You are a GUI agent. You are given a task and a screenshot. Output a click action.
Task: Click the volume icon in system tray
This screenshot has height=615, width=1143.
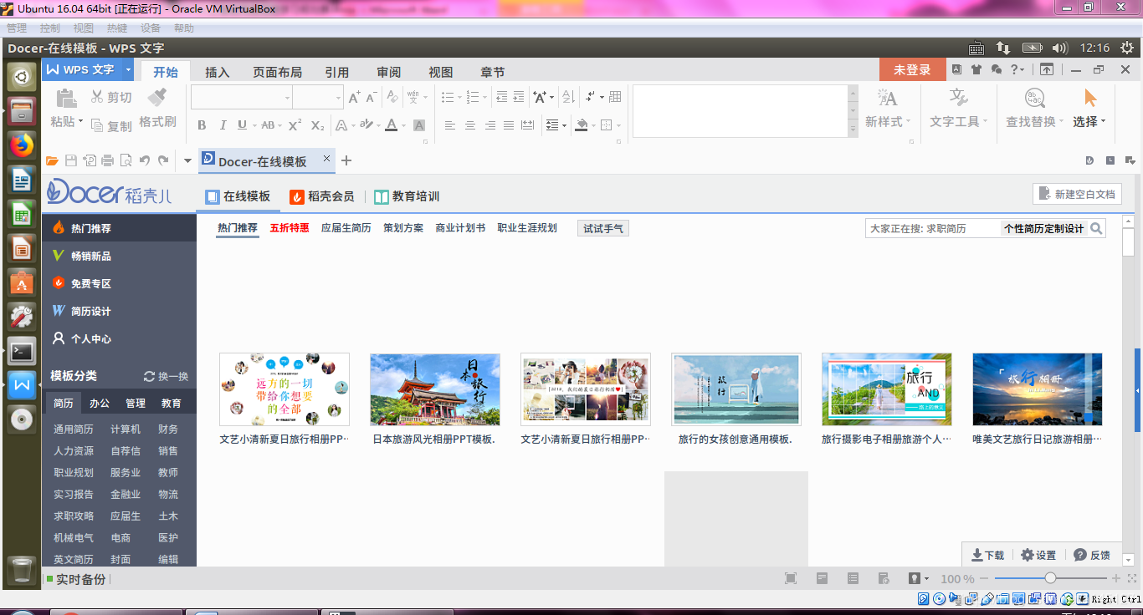click(1060, 48)
